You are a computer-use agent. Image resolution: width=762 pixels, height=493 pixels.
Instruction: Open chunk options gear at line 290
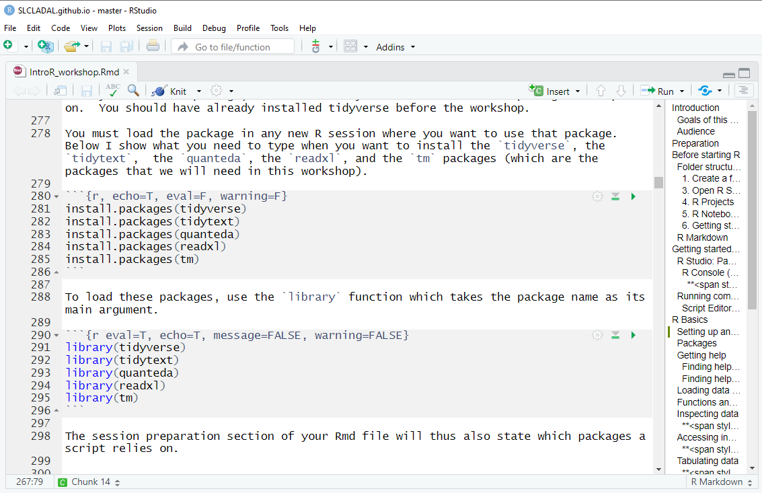point(597,335)
